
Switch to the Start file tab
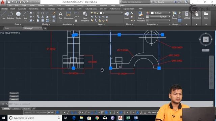click(7, 28)
